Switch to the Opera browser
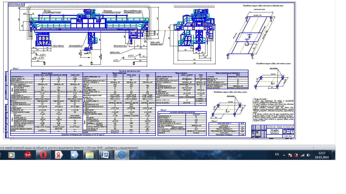This screenshot has height=194, width=346. tap(43, 155)
